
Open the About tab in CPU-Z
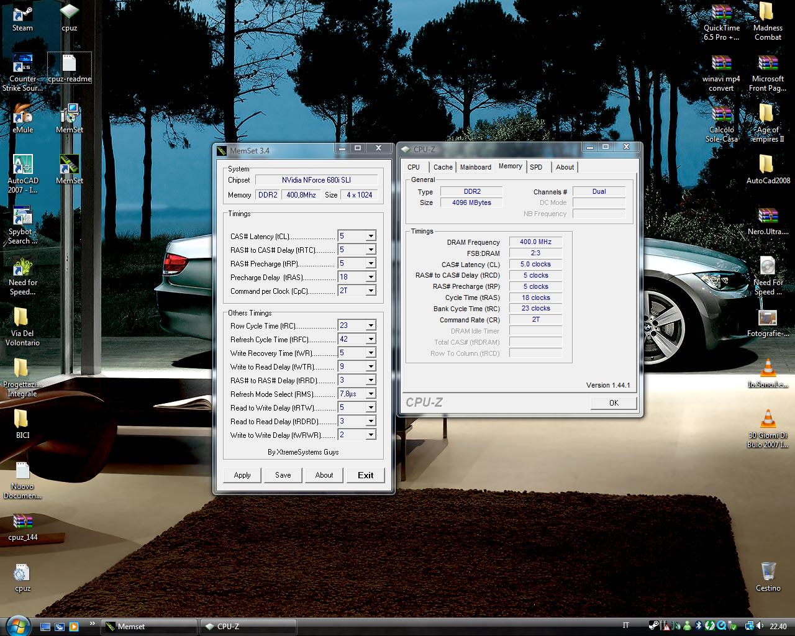point(565,167)
